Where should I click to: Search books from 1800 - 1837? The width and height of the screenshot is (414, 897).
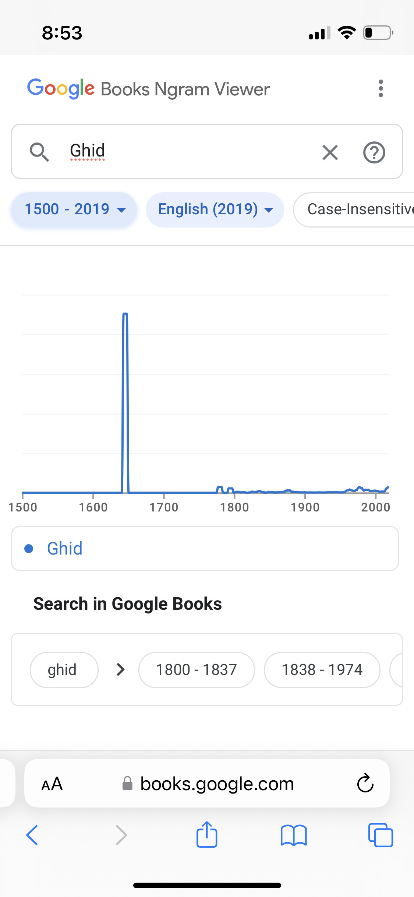(197, 669)
